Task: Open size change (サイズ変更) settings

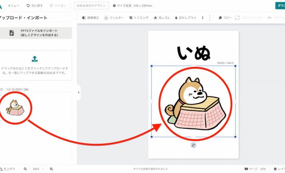Action: pyautogui.click(x=133, y=6)
